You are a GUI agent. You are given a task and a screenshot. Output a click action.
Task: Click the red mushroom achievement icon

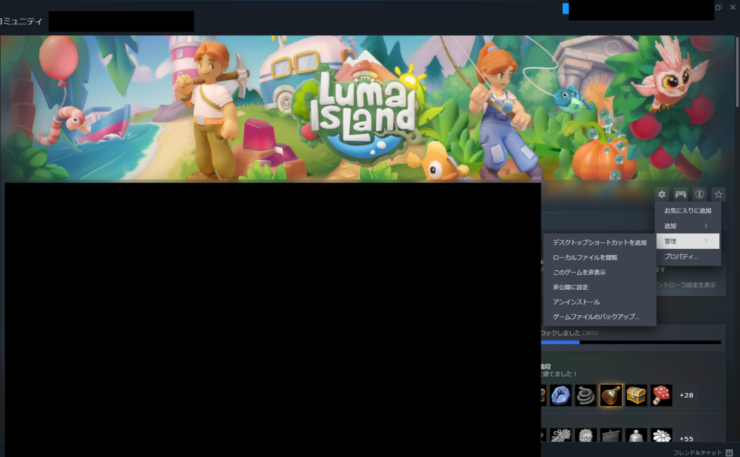[x=661, y=395]
